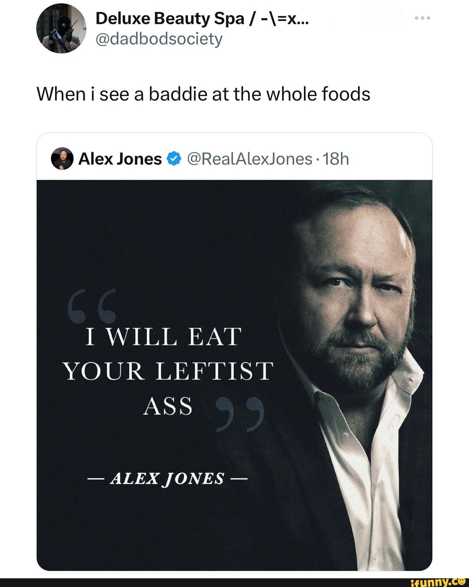
Task: Open the three-dot more options menu
Action: click(422, 19)
